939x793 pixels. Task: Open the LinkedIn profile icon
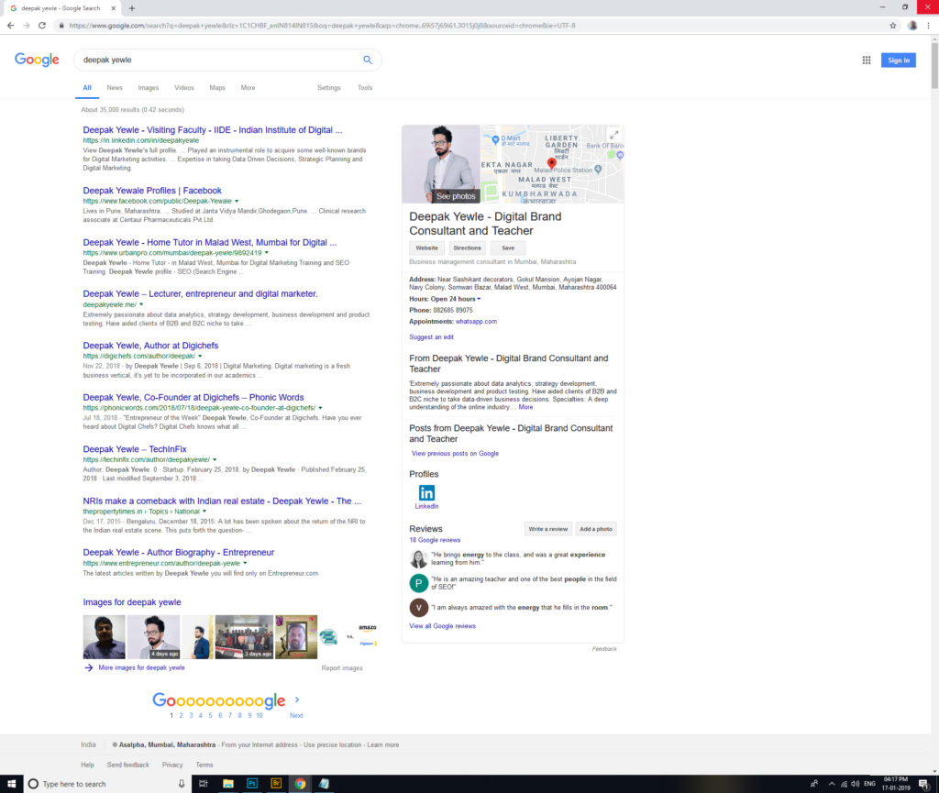(426, 493)
